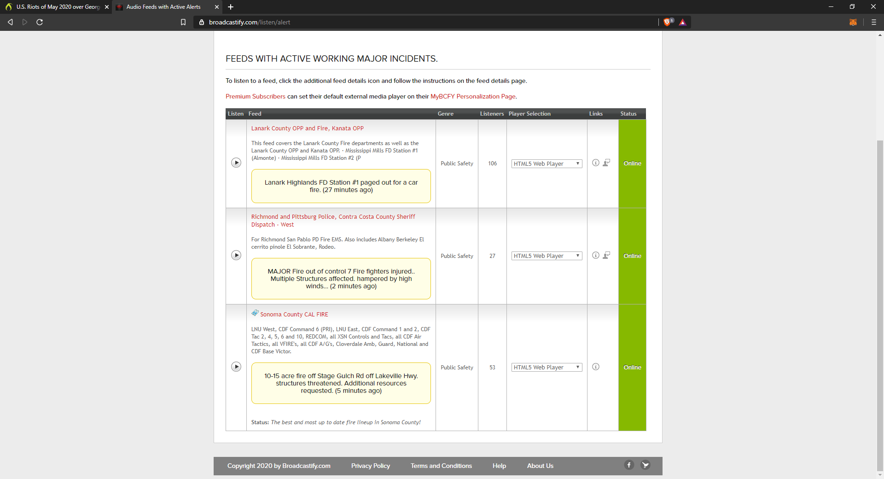Expand player selection dropdown for Sonoma County feed
Viewport: 884px width, 479px height.
pyautogui.click(x=547, y=367)
